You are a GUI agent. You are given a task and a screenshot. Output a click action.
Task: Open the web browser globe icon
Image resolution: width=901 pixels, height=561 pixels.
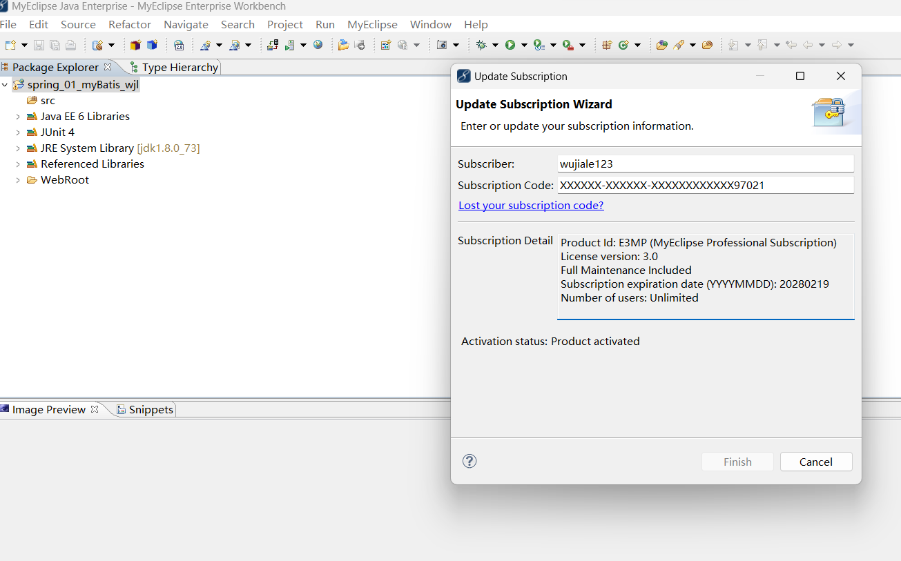(x=318, y=45)
